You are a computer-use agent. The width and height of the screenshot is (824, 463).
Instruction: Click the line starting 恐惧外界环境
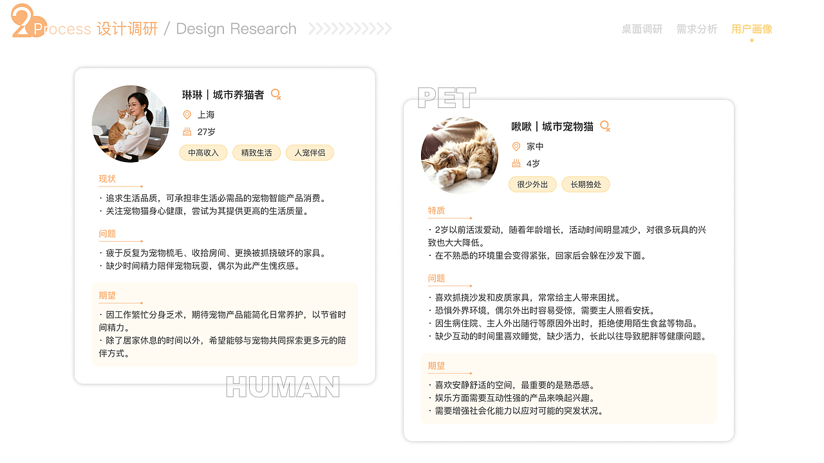[542, 311]
